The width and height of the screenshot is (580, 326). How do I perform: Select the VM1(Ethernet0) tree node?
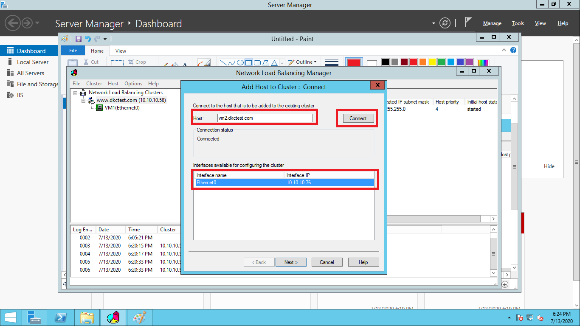click(122, 108)
